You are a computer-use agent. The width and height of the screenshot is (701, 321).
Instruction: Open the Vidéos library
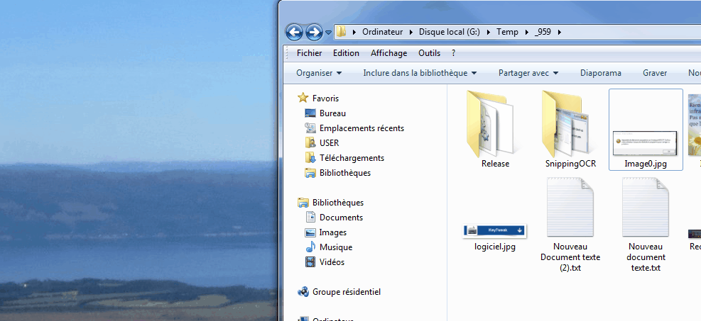tap(332, 262)
